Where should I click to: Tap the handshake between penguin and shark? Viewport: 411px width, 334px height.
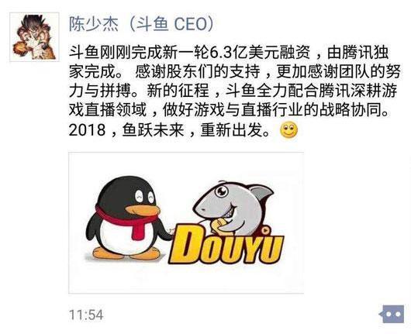click(171, 232)
